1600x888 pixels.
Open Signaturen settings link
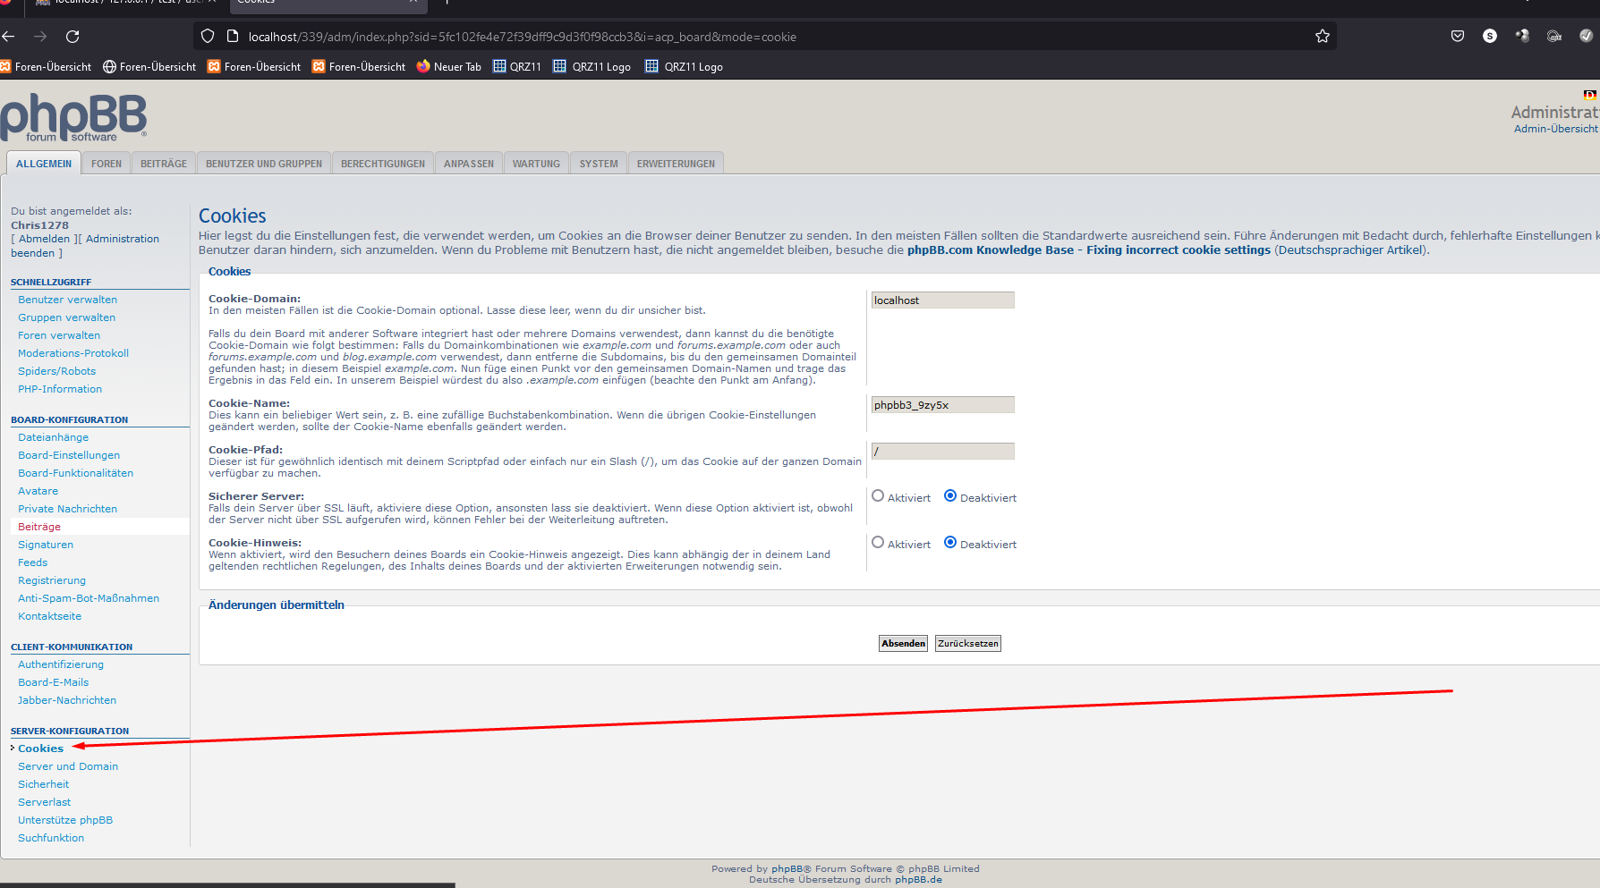point(46,545)
